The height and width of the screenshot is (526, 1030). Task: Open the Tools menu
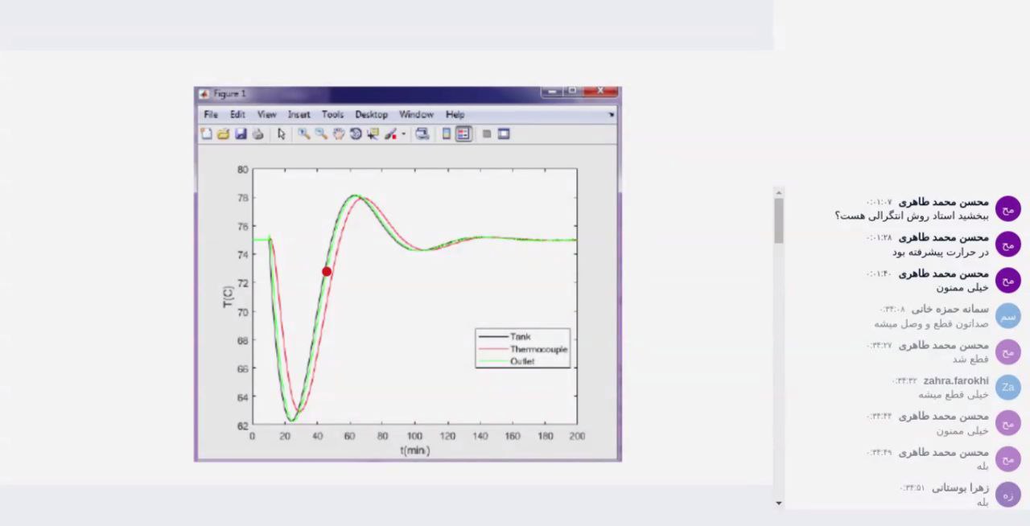pos(332,114)
